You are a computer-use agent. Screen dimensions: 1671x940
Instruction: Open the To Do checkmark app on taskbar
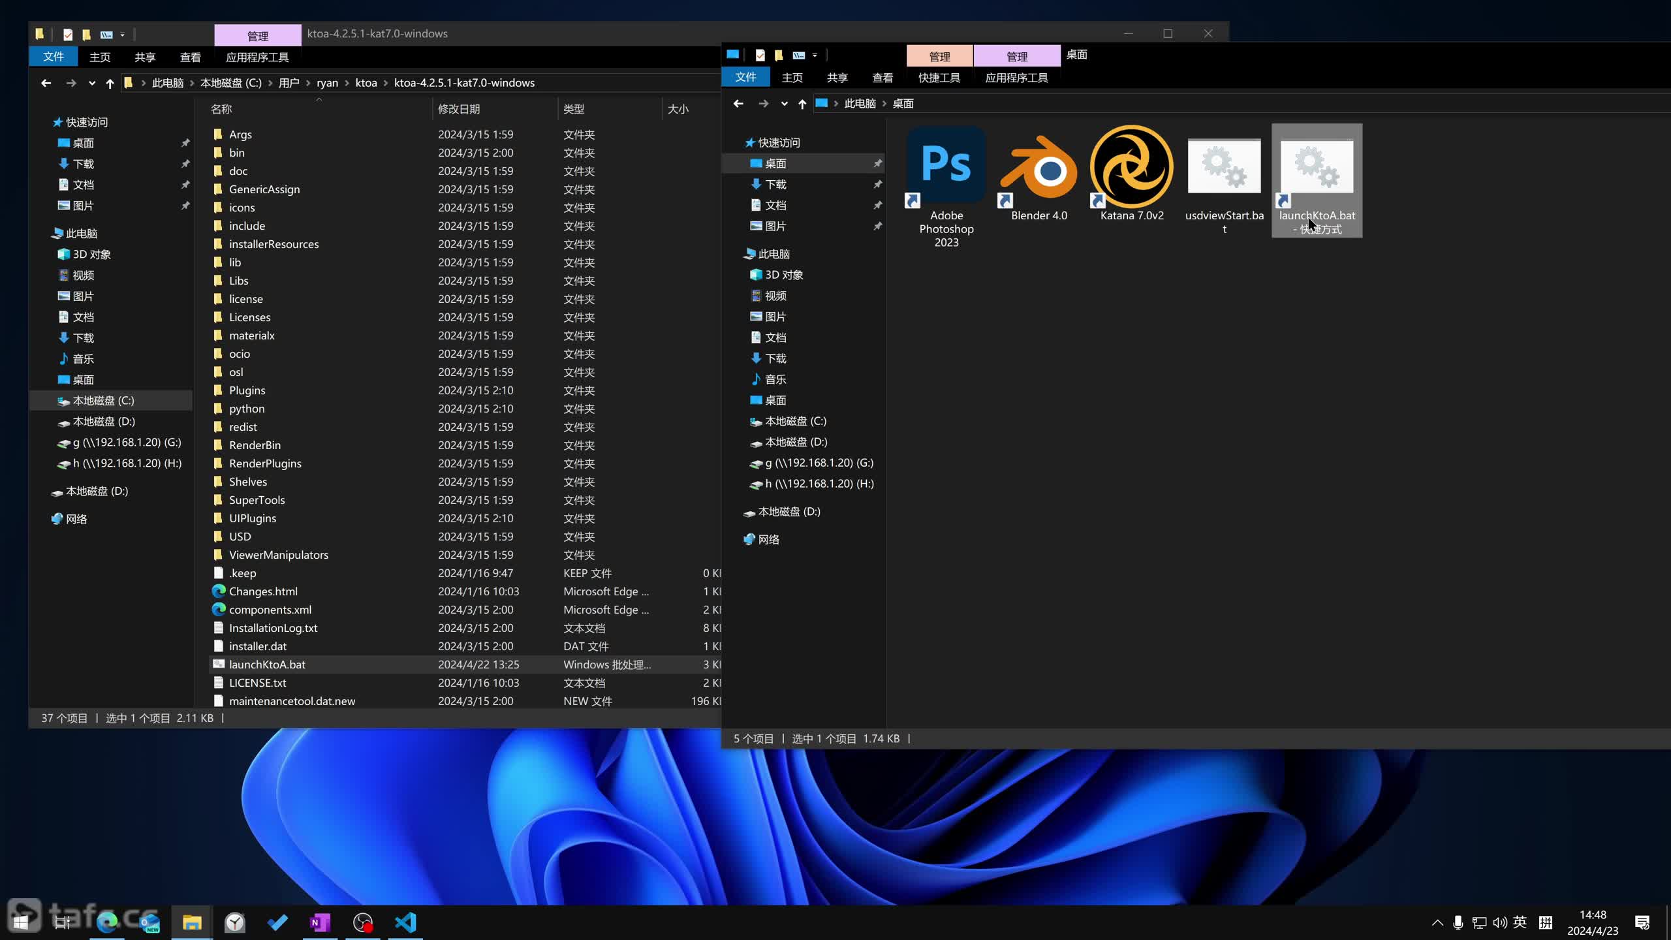[277, 922]
